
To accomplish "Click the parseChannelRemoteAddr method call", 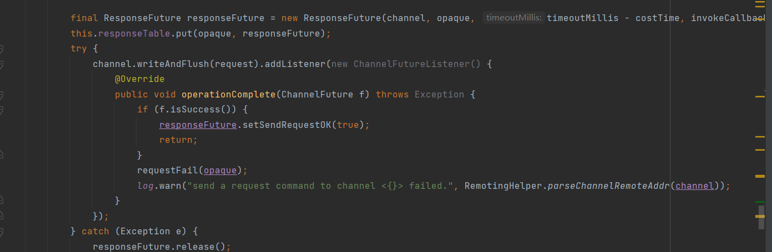I will point(608,186).
